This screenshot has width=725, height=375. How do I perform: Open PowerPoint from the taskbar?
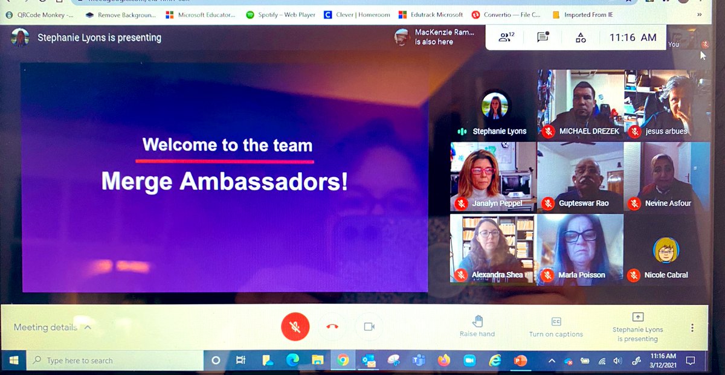point(520,361)
